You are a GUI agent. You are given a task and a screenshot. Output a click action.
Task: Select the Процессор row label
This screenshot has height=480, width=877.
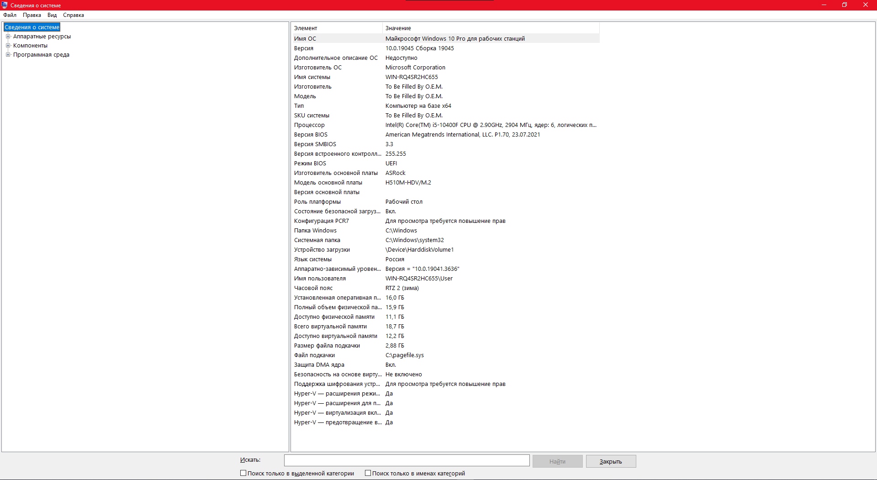[309, 125]
